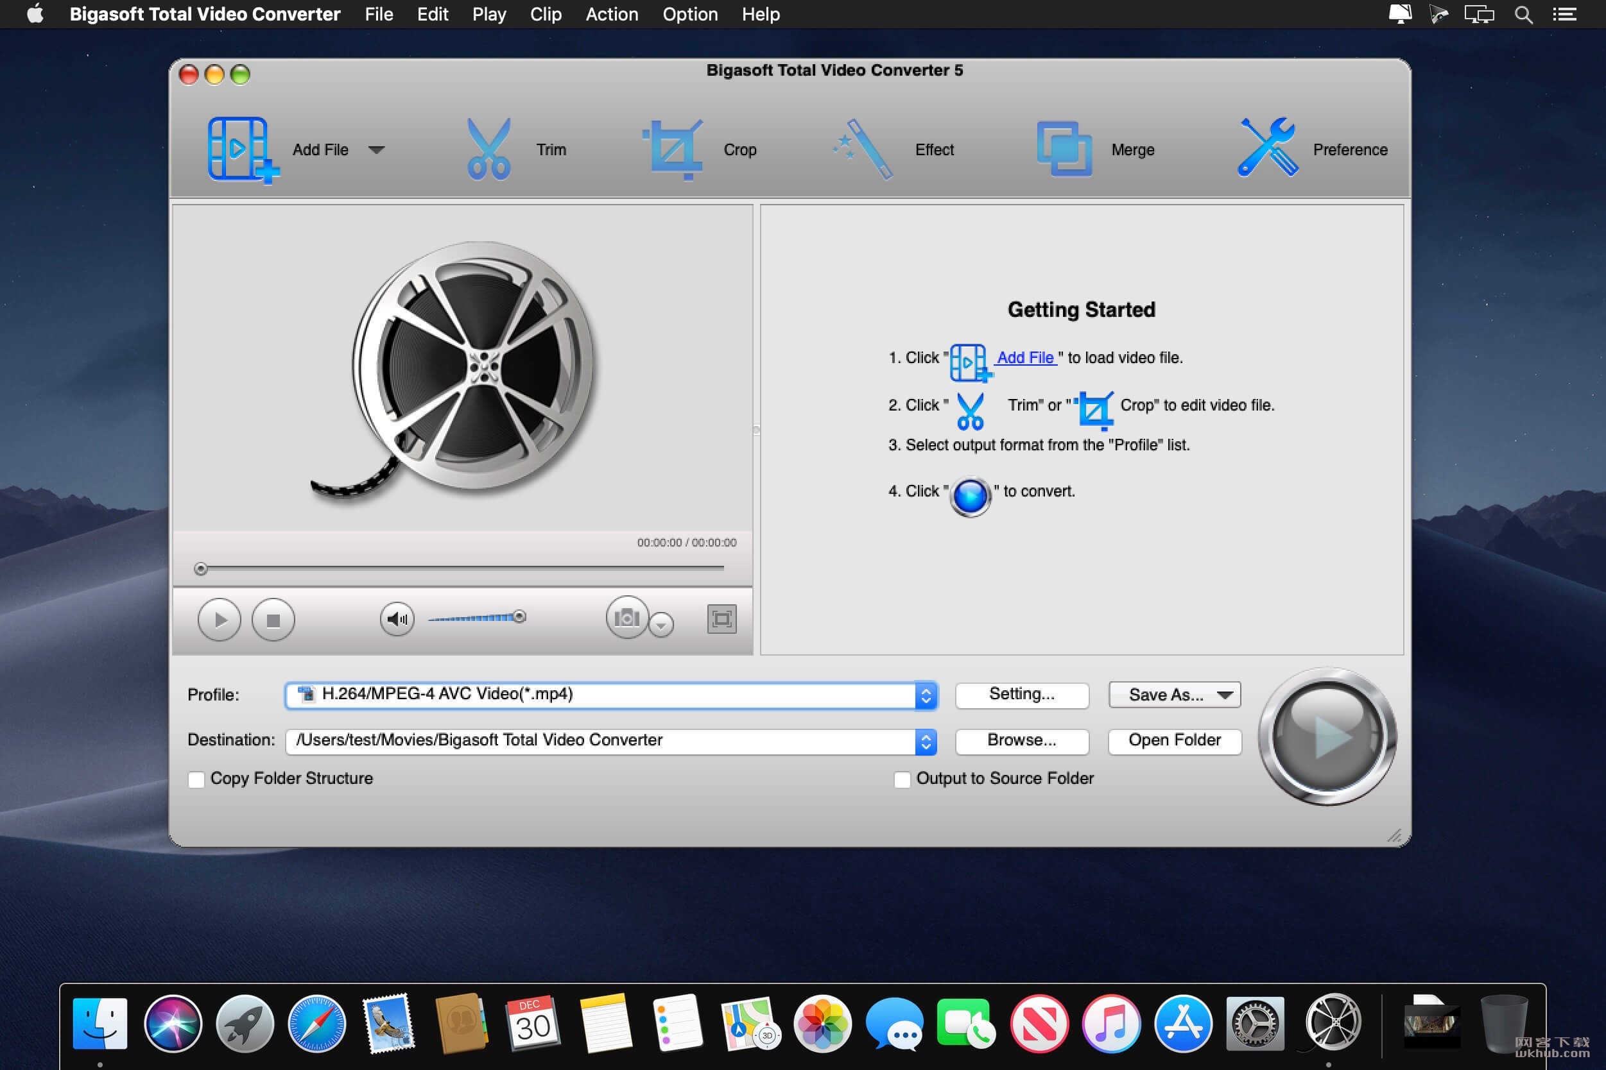
Task: Adjust the blue volume slider
Action: click(x=477, y=618)
